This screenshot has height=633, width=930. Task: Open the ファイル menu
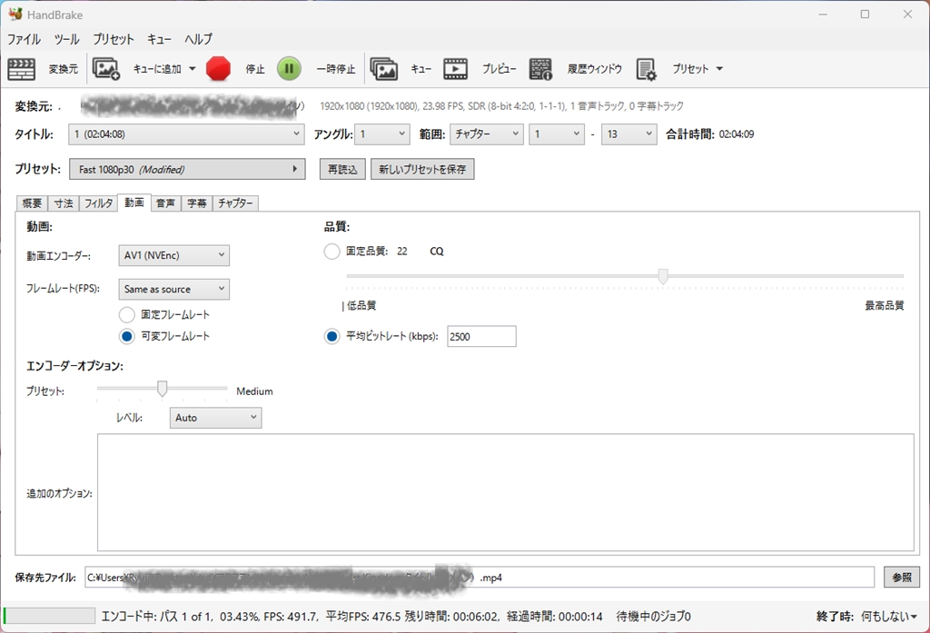point(24,39)
